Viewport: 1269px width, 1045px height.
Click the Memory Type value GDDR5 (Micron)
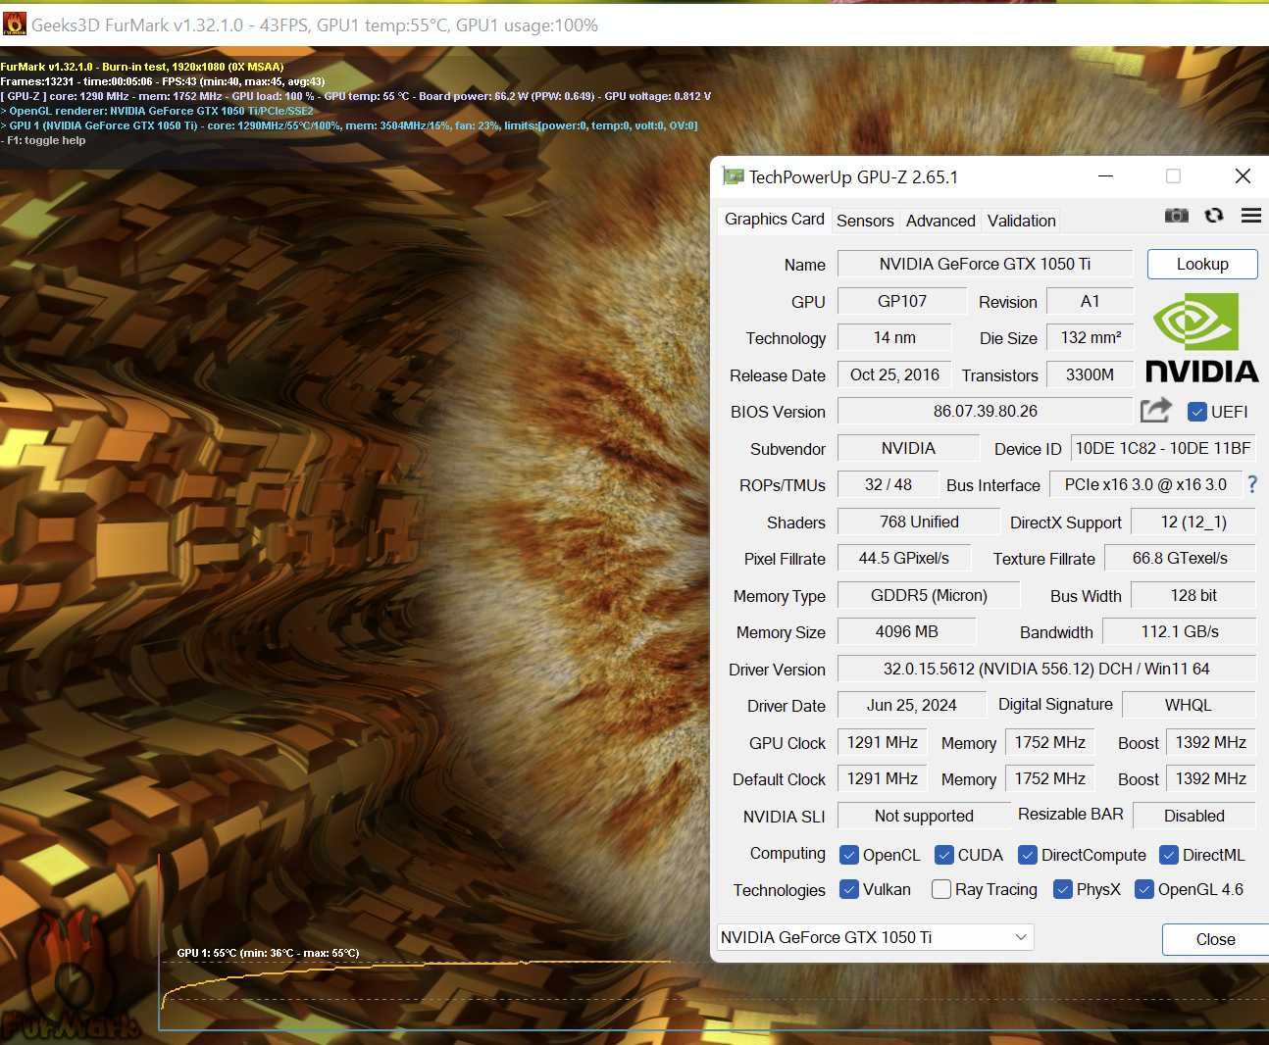tap(929, 595)
